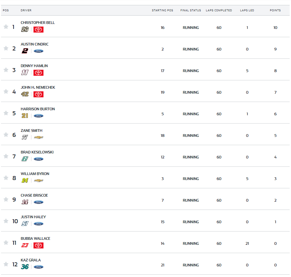
Task: Click Chase Briscoe's Ford logo
Action: point(38,202)
